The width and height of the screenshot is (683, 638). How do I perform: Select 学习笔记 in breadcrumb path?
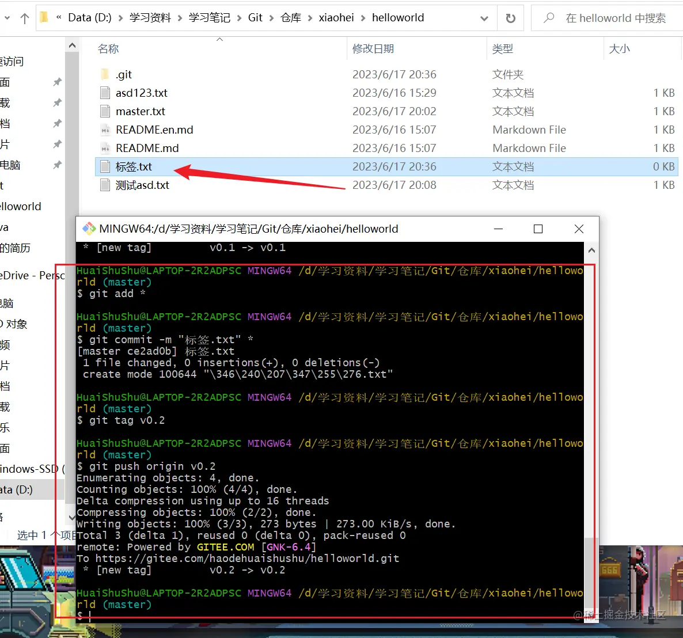(x=210, y=17)
